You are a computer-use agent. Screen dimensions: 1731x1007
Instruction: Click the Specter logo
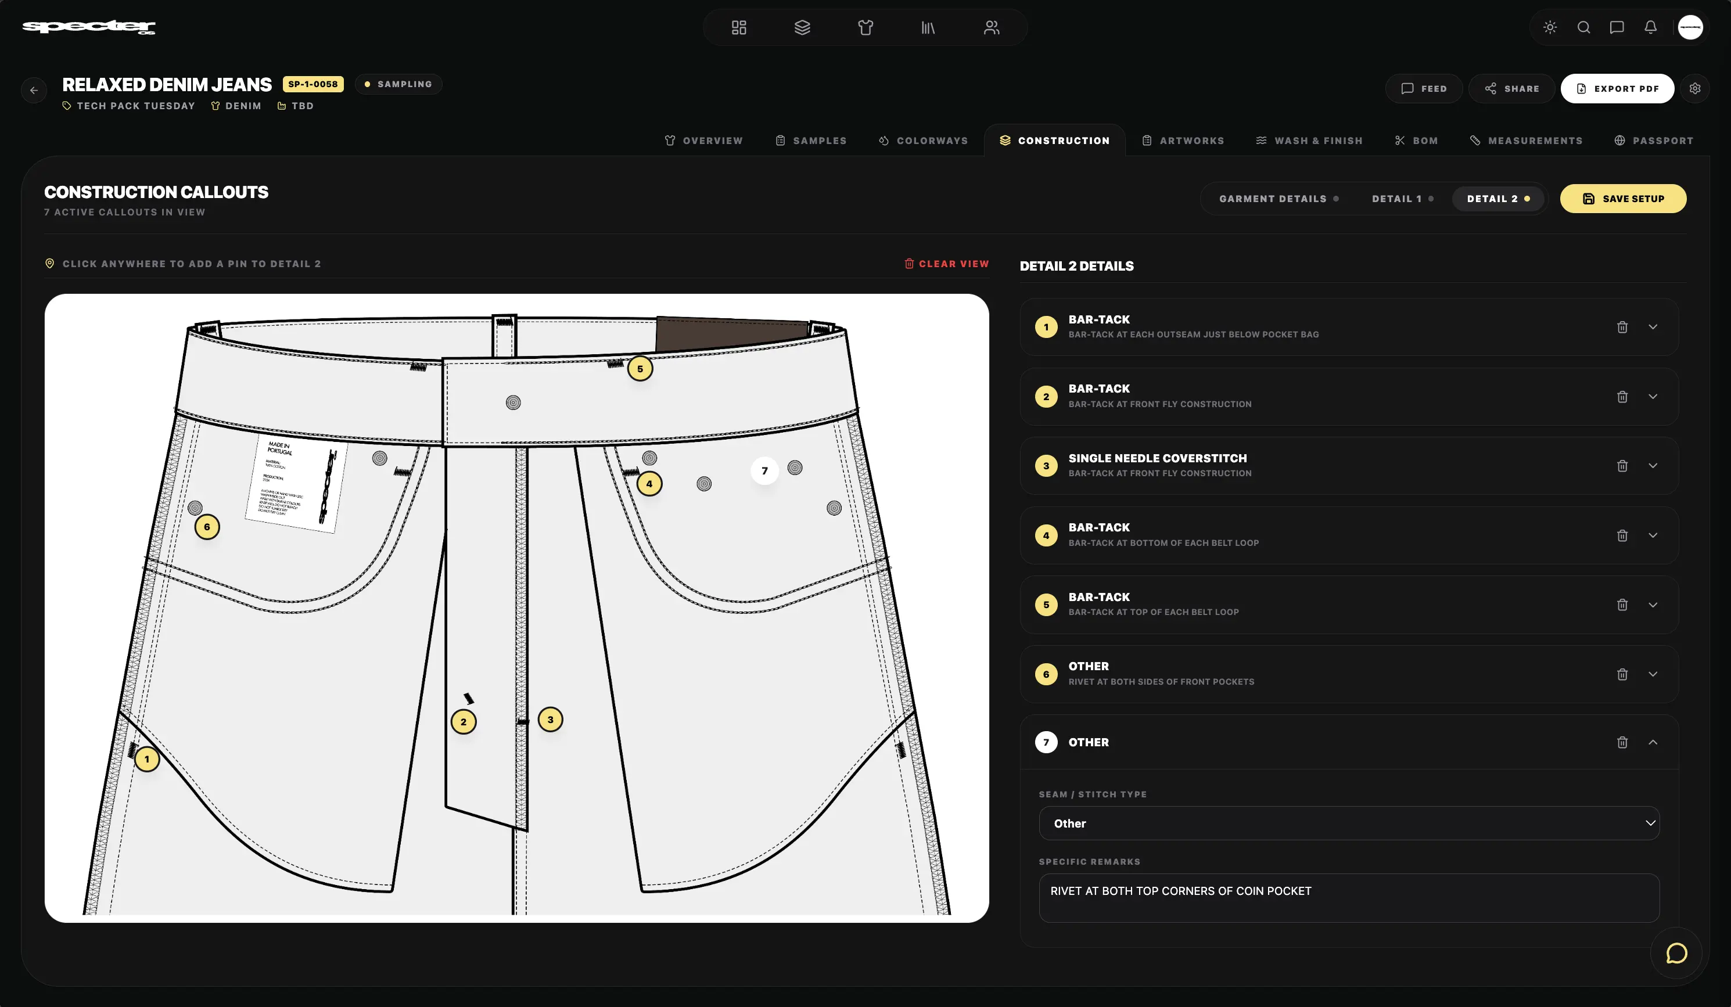pyautogui.click(x=89, y=27)
